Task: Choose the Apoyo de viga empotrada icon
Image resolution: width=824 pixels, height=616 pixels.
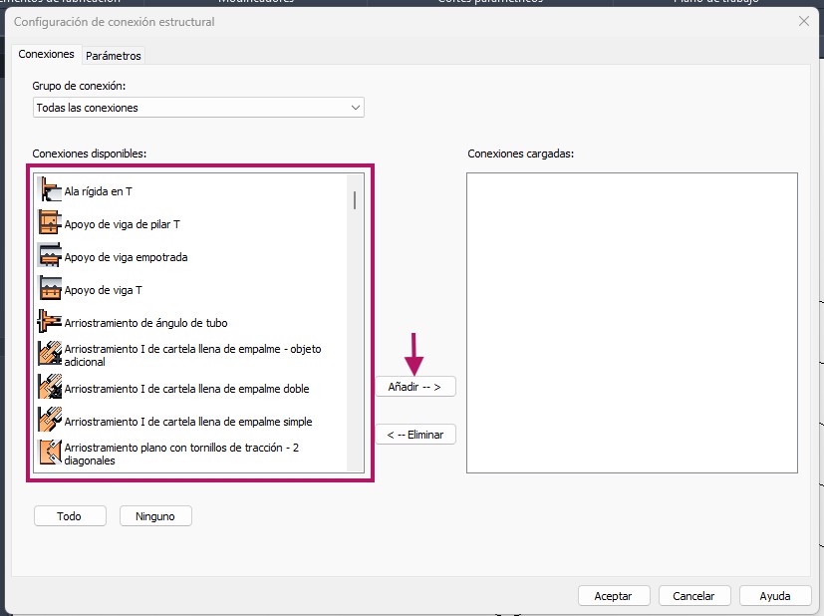Action: (x=50, y=257)
